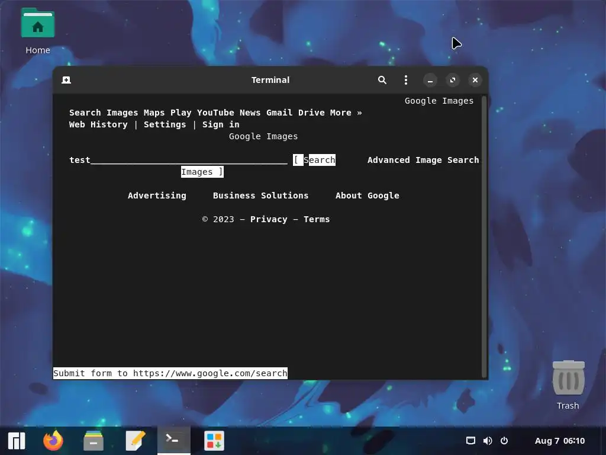Launch the text editor from the taskbar

click(x=136, y=441)
